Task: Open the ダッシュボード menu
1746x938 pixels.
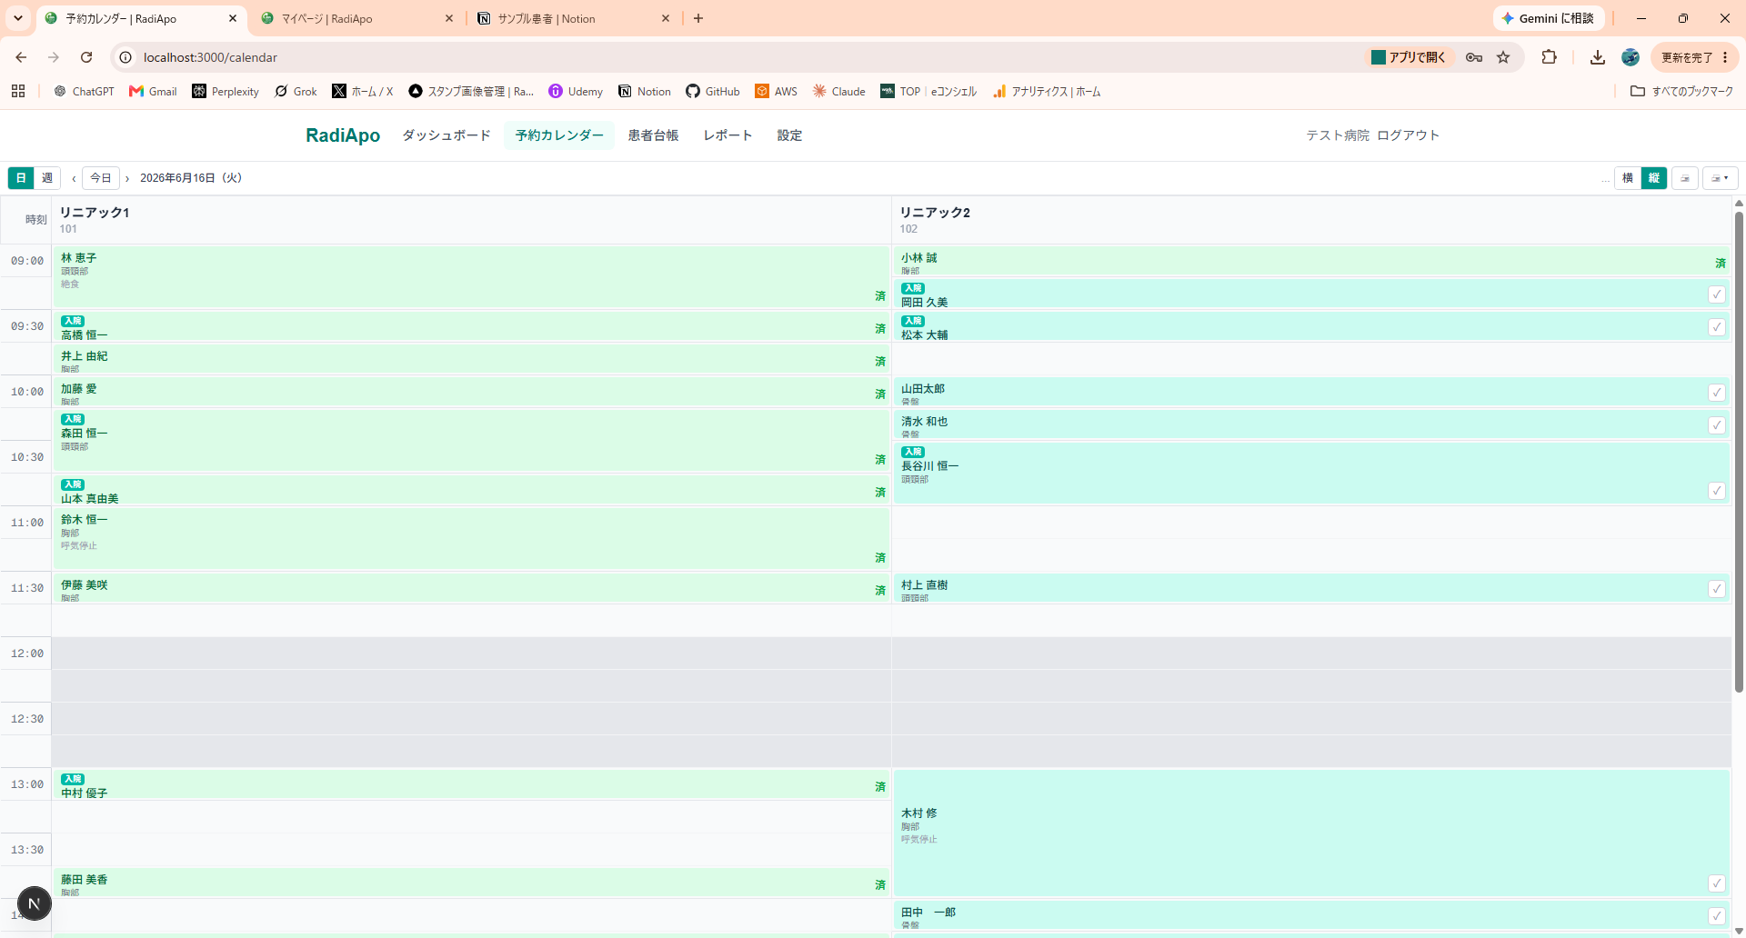Action: 447,135
